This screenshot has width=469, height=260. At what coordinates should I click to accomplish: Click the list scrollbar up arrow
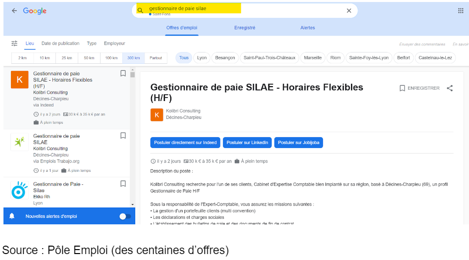(133, 70)
